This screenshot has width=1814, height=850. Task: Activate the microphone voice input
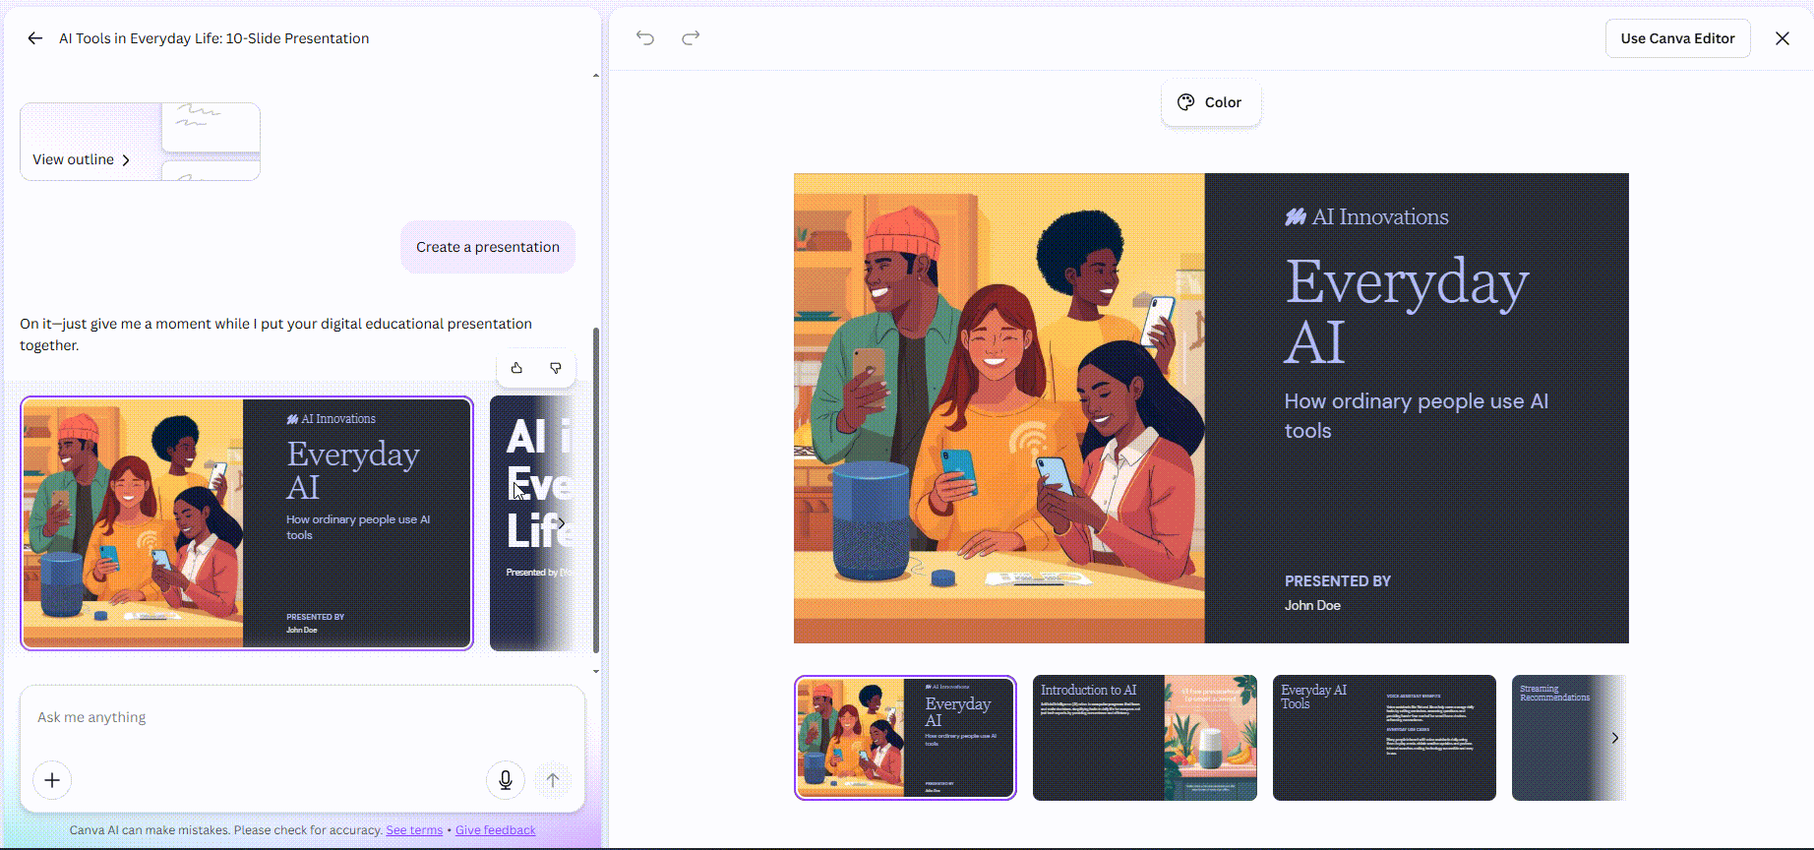[x=505, y=780]
